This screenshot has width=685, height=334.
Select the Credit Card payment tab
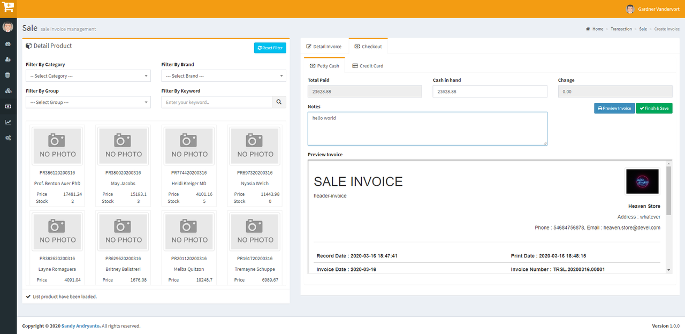tap(368, 66)
